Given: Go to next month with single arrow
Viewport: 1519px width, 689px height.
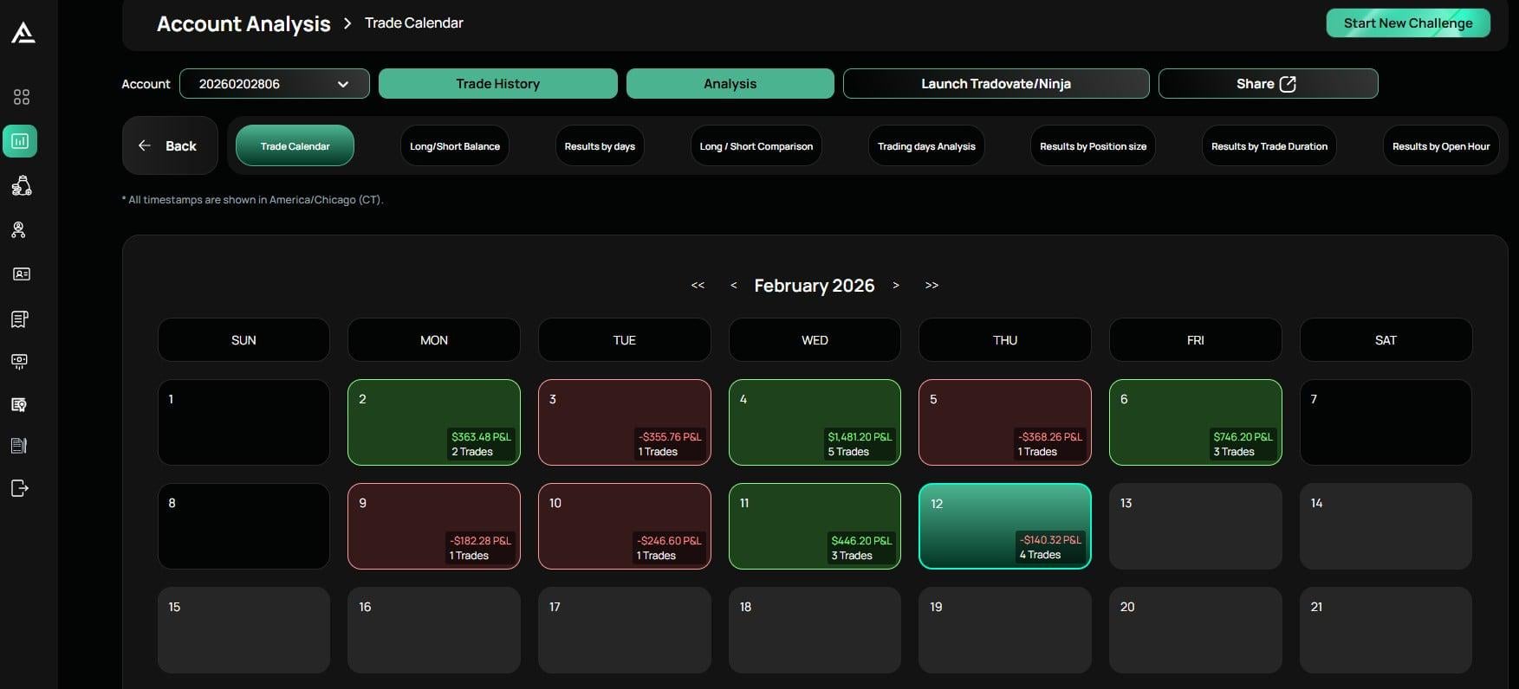Looking at the screenshot, I should coord(896,286).
